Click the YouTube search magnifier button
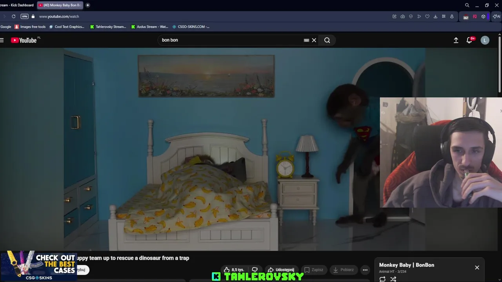This screenshot has height=282, width=502. (x=327, y=40)
